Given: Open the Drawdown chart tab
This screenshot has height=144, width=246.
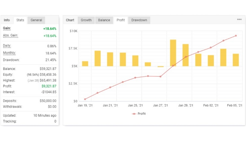Looking at the screenshot, I should coord(139,20).
